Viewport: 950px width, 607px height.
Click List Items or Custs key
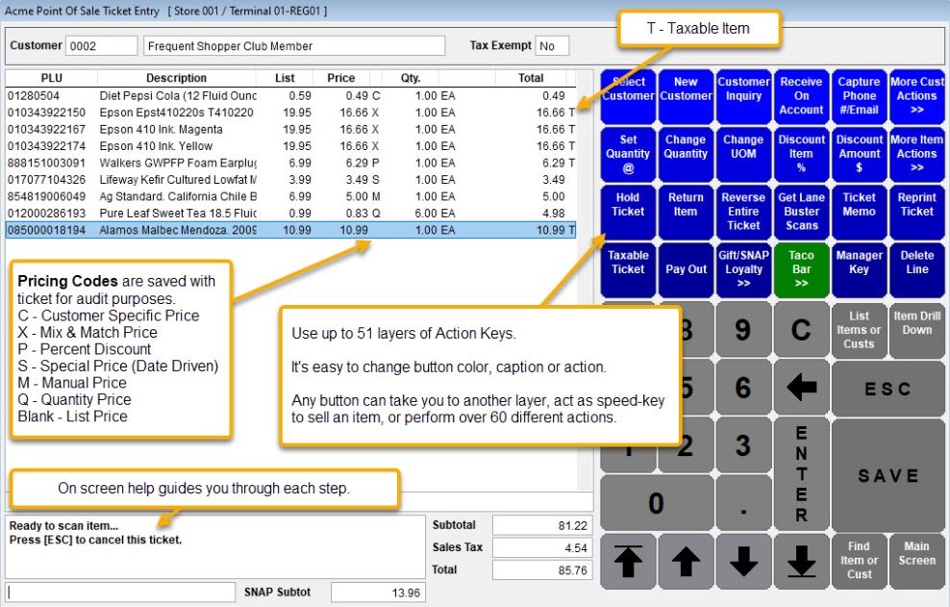click(859, 329)
